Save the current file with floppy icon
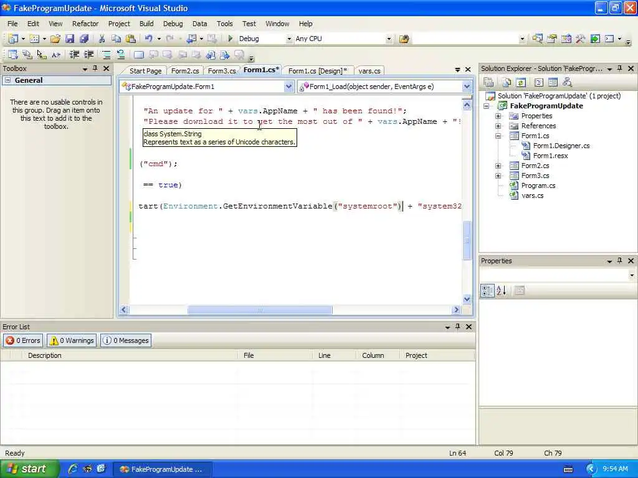This screenshot has width=638, height=478. click(70, 39)
